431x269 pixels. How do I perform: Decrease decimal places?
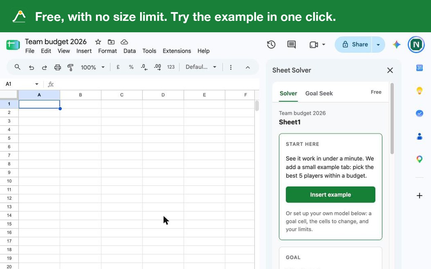click(144, 67)
